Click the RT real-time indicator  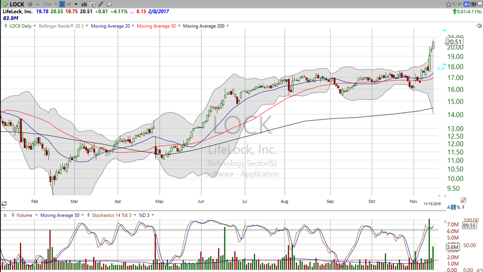point(460,5)
